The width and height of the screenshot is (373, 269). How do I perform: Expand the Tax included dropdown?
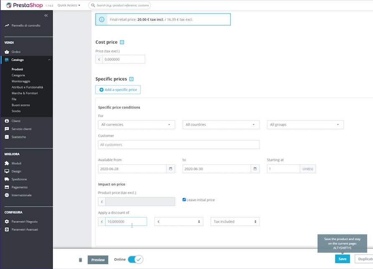[235, 222]
